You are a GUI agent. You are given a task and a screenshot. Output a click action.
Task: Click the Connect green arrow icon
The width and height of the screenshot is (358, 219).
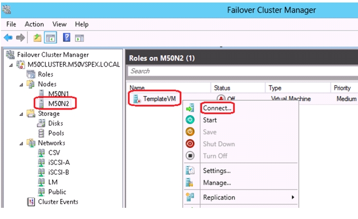190,108
